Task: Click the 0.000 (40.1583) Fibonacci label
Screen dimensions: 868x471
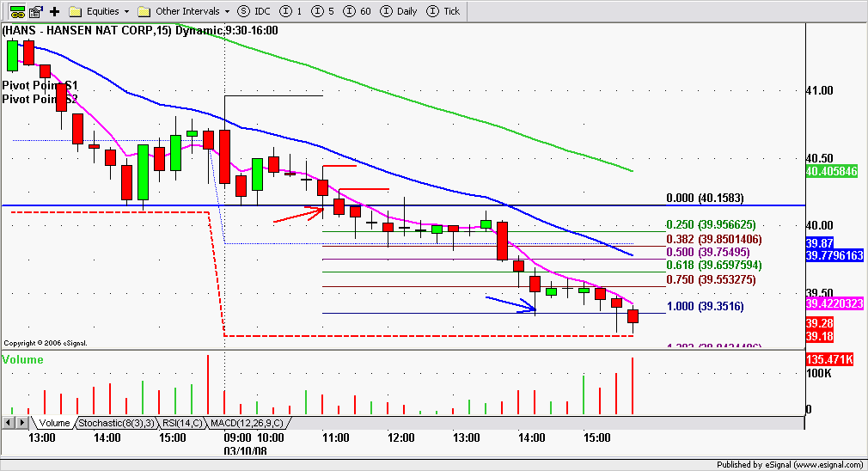Action: (x=705, y=198)
